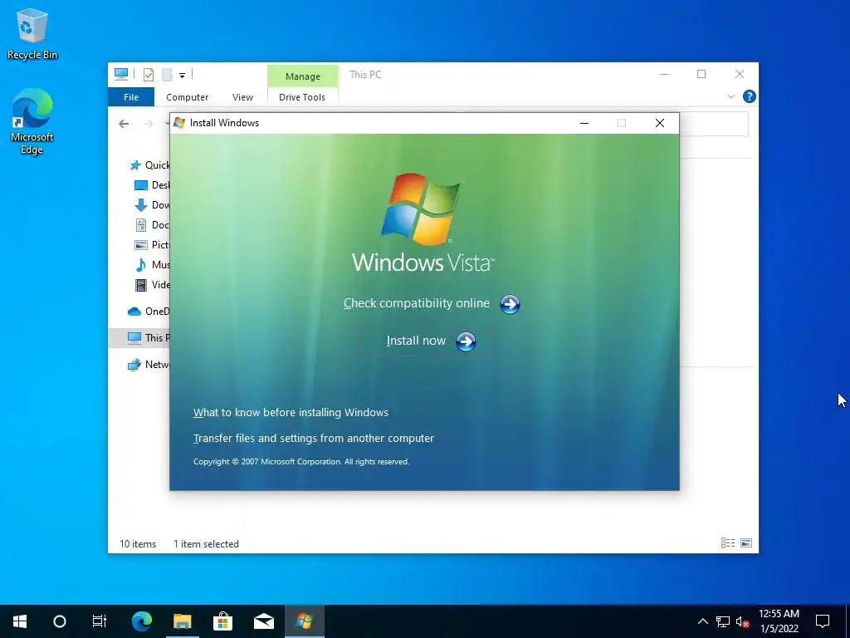Select the Drive Tools tab
The image size is (850, 638).
click(x=302, y=97)
